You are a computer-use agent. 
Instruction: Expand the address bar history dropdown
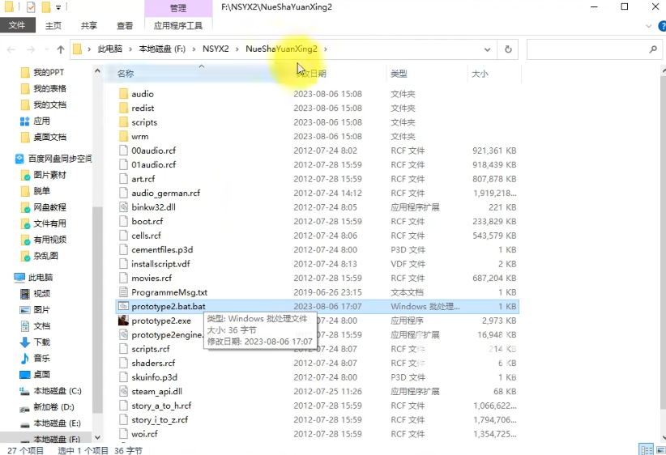coord(487,49)
